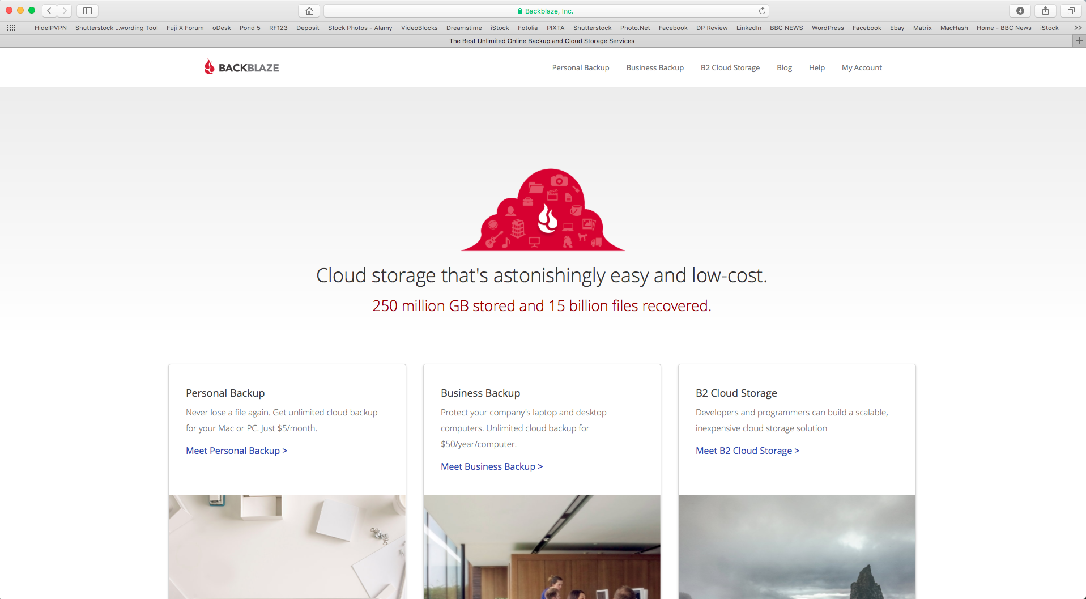Expand hidden bookmarks with double chevron
Viewport: 1086px width, 599px height.
(x=1078, y=28)
